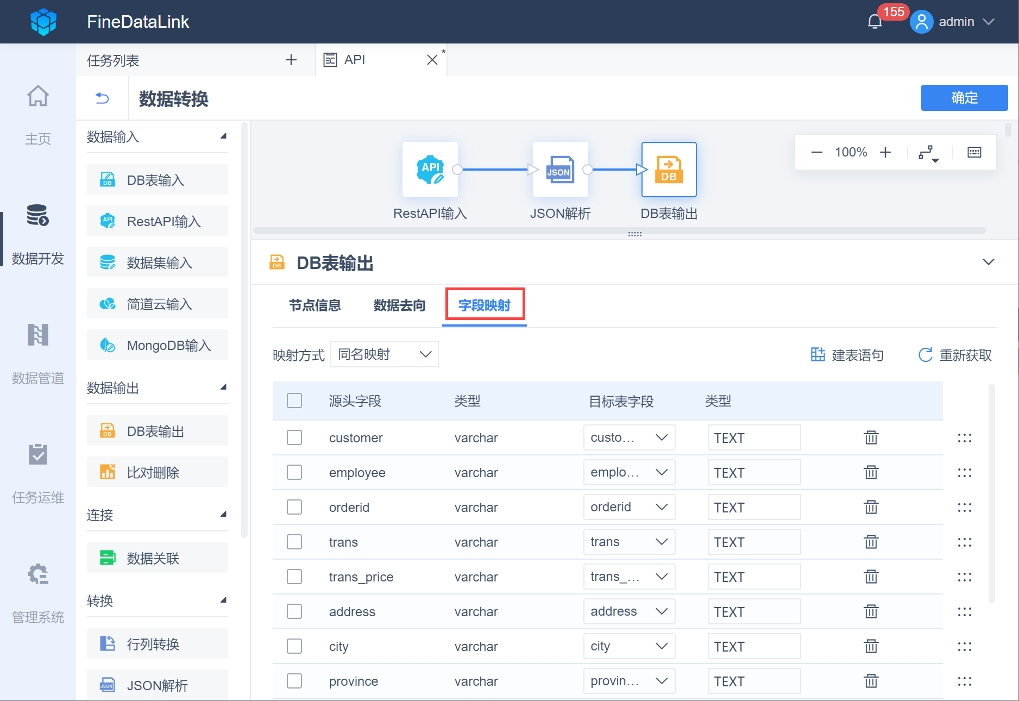Delete the trans field mapping row
The image size is (1019, 701).
point(871,542)
